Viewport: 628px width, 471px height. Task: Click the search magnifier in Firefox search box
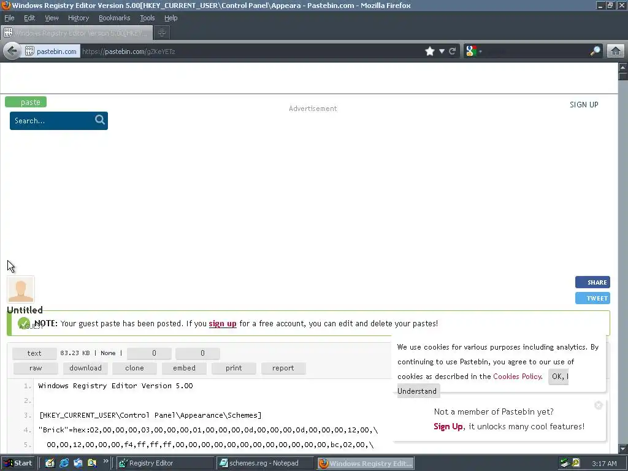coord(595,52)
